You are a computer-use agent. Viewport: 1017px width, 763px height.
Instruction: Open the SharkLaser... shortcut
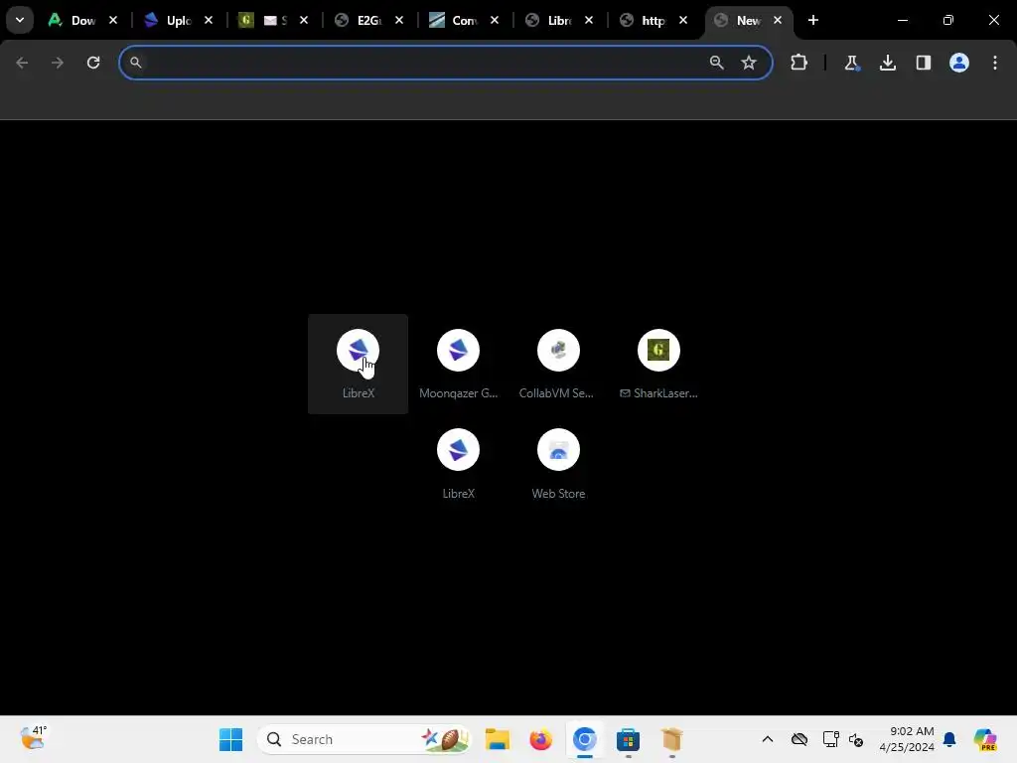tap(658, 364)
